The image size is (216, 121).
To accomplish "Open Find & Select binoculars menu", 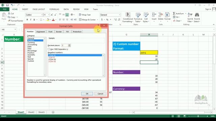I will click(197, 17).
